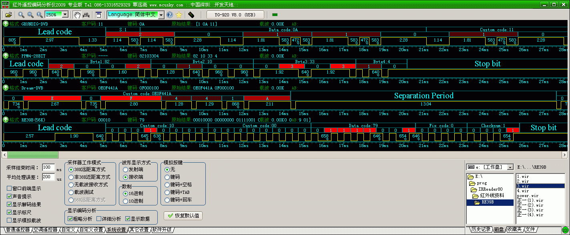This screenshot has height=235, width=570.
Task: Click the 恢复默认值 button
Action: (183, 215)
